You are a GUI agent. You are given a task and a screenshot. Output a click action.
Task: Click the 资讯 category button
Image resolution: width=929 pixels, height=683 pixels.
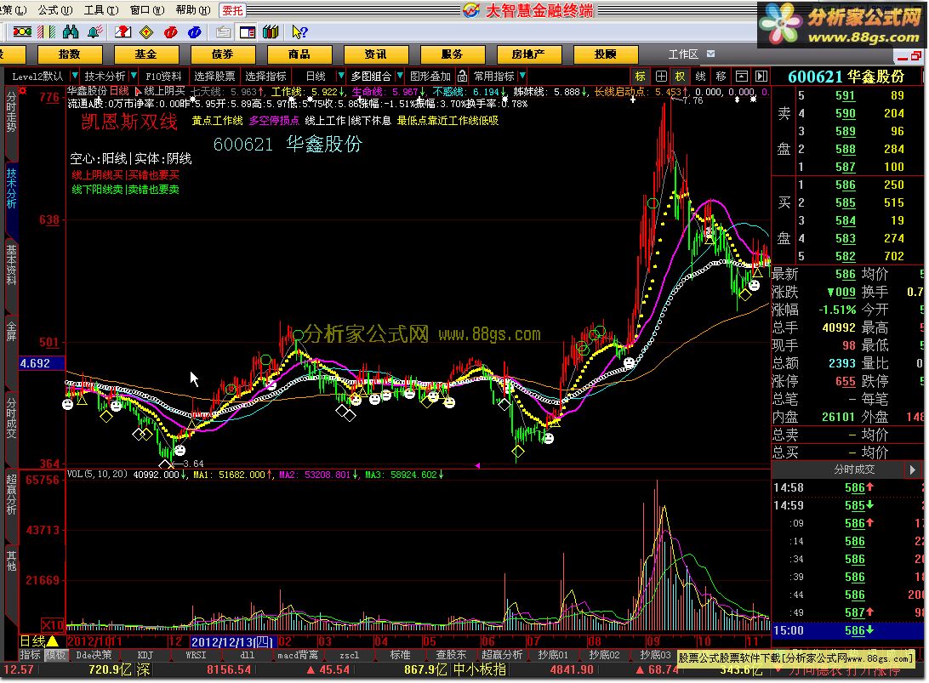[x=376, y=54]
